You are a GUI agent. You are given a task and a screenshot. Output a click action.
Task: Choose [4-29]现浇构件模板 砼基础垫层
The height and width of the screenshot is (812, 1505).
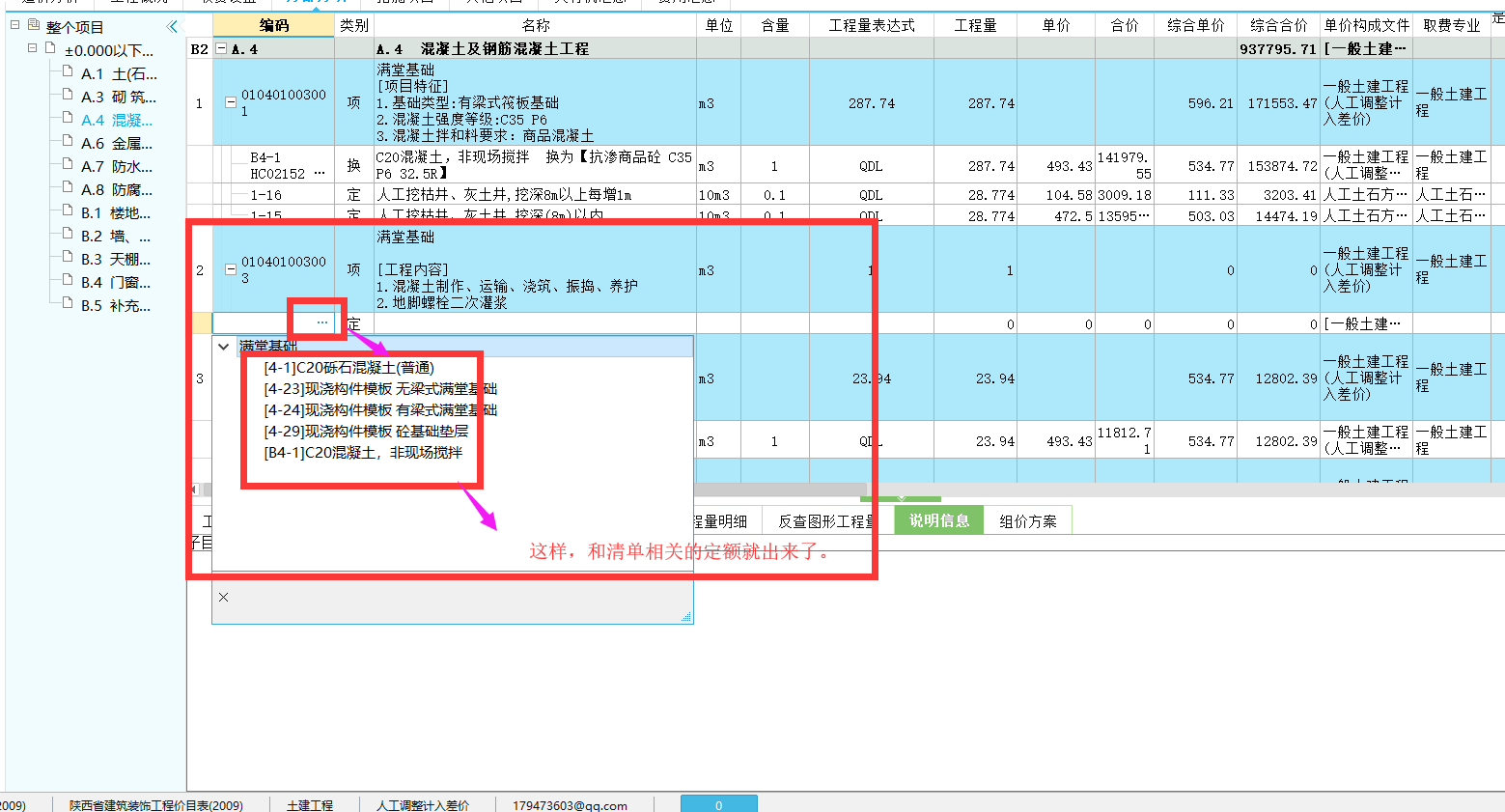366,431
